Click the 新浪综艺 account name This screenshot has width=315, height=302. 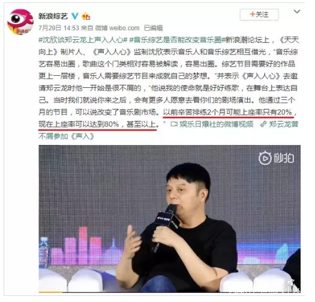(x=53, y=16)
